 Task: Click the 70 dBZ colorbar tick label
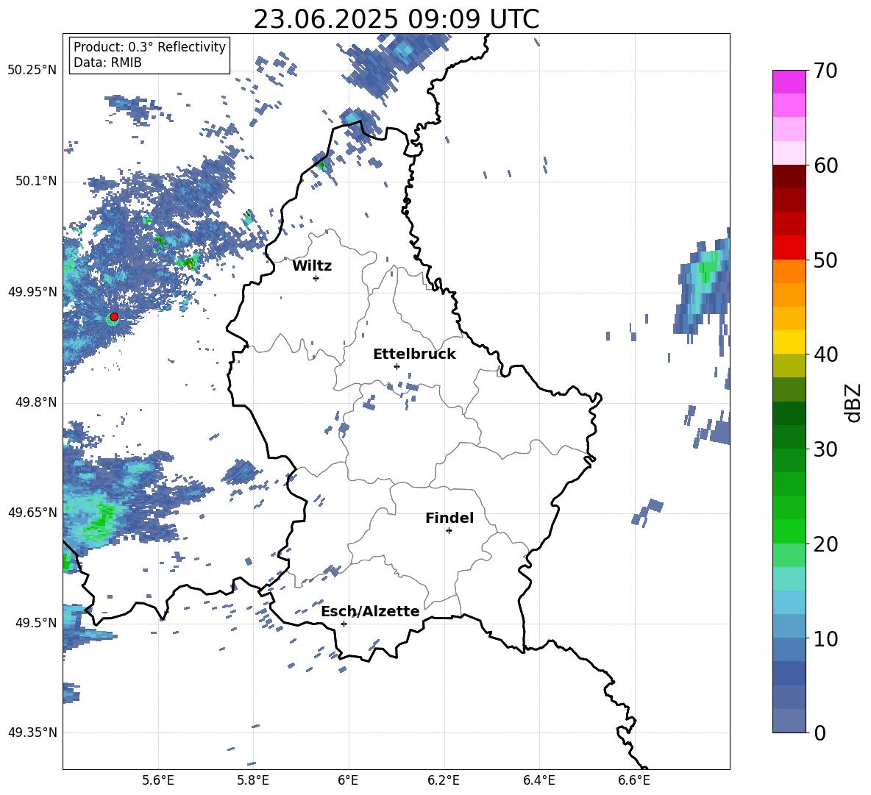pos(825,71)
